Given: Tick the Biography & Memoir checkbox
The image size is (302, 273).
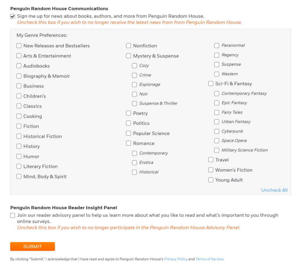Looking at the screenshot, I should click(x=19, y=76).
